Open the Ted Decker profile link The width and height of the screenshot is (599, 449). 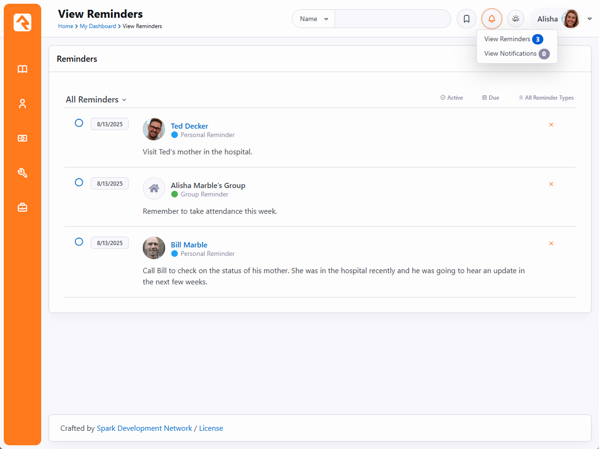[189, 126]
